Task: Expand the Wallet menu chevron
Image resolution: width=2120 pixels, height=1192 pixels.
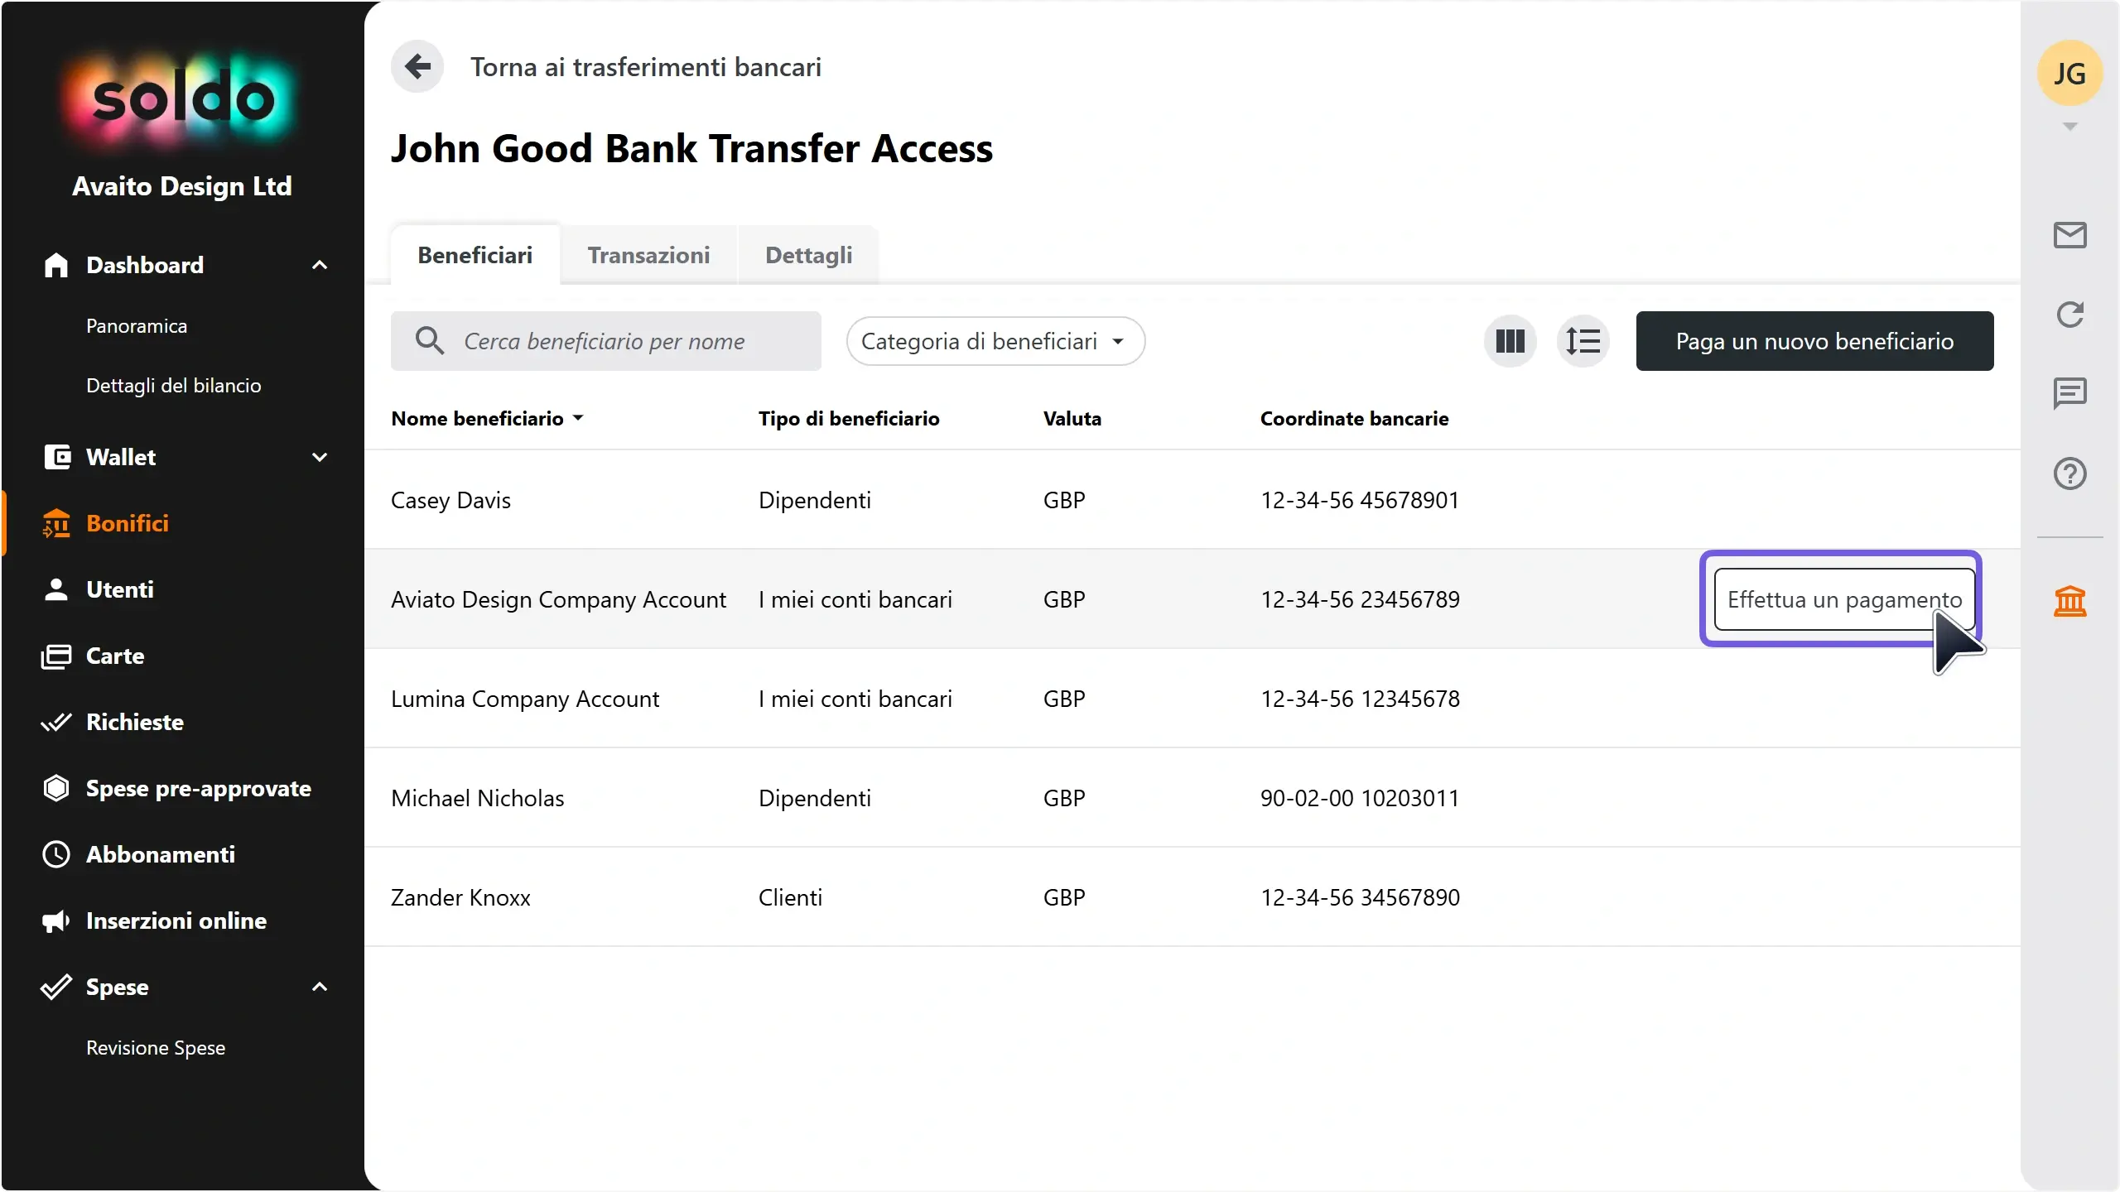Action: 320,457
